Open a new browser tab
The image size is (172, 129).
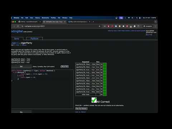point(93,22)
